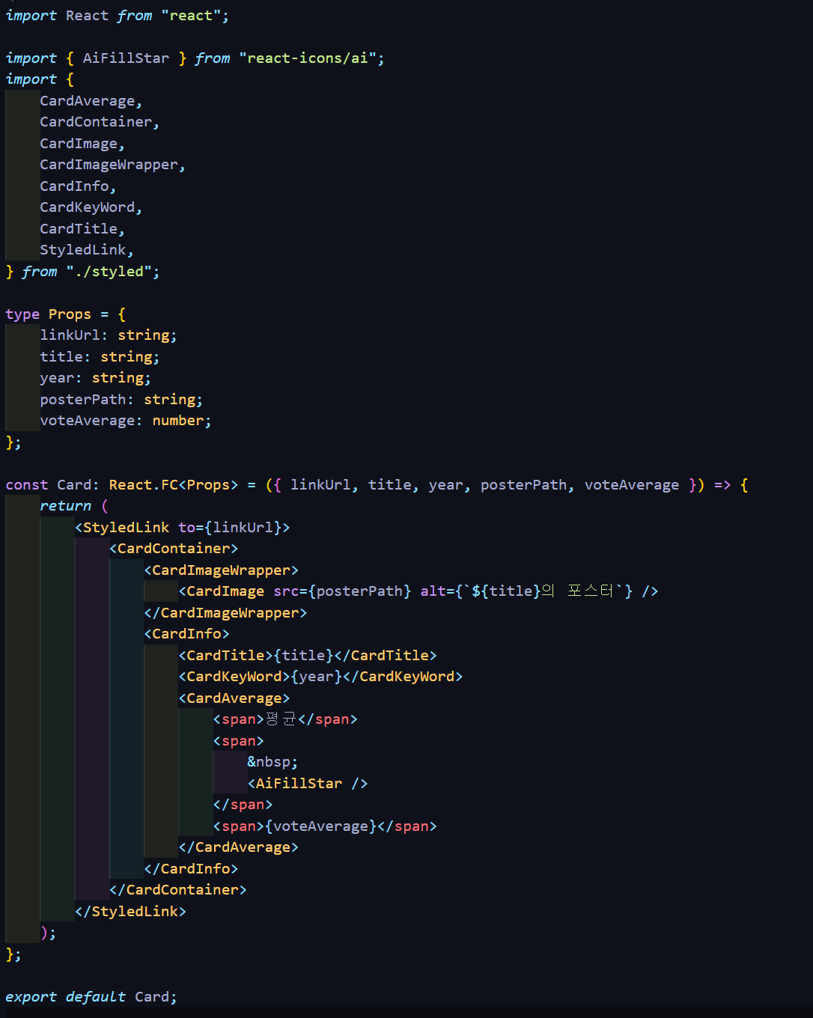Click const Card identifier
This screenshot has width=813, height=1018.
point(74,485)
